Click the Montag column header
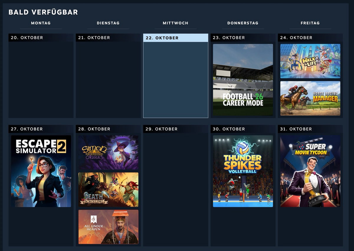The image size is (354, 251). 41,23
